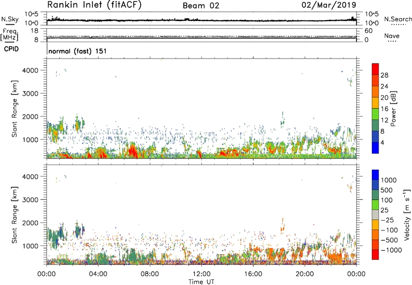
Task: Click power colorbar value '28'
Action: [384, 75]
